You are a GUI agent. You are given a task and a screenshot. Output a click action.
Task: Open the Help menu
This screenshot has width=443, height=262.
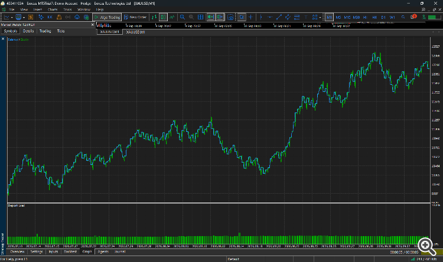[100, 9]
